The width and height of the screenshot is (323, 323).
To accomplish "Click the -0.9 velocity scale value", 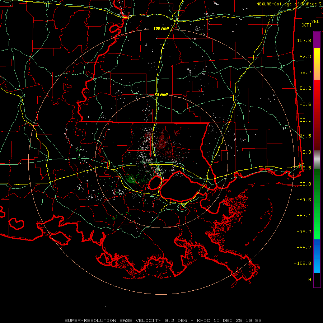I will (x=305, y=152).
